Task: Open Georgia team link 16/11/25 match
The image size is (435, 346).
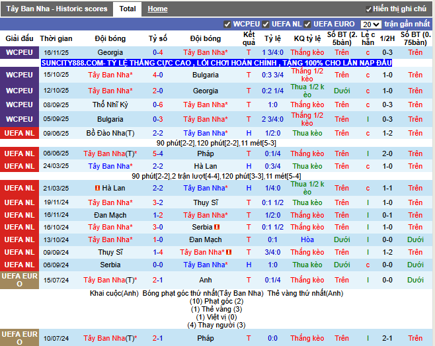Action: [x=110, y=52]
